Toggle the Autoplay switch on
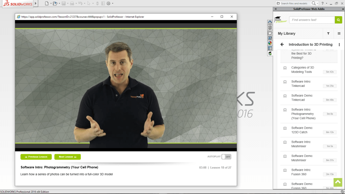Viewport: 345px width, 194px height. (x=226, y=157)
